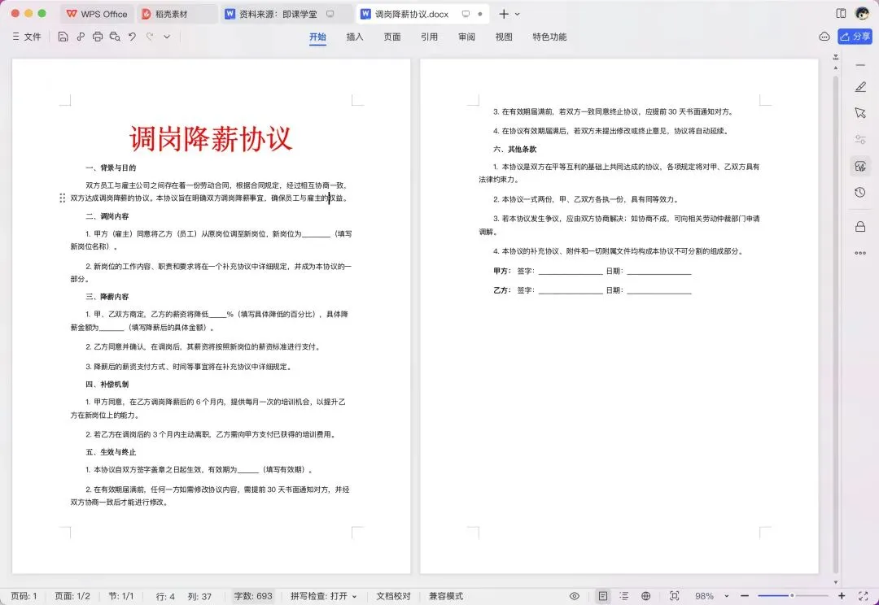Click screen icon on 调岗降薪协议.docx tab
The width and height of the screenshot is (879, 605).
466,14
